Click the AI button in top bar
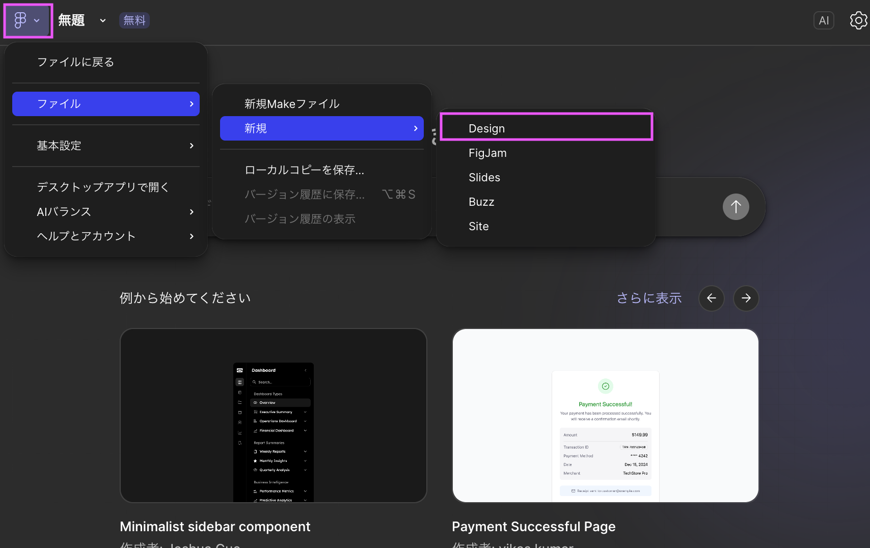870x548 pixels. (823, 20)
